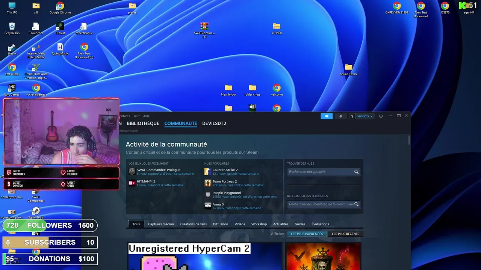Image resolution: width=481 pixels, height=270 pixels.
Task: Open the Recycle Bin icon
Action: tap(12, 29)
